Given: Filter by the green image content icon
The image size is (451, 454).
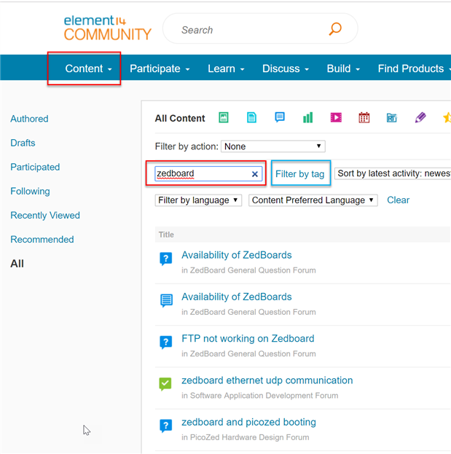Looking at the screenshot, I should pyautogui.click(x=224, y=117).
